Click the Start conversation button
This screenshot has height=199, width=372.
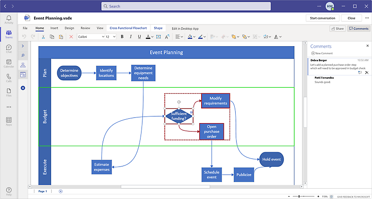pyautogui.click(x=322, y=18)
